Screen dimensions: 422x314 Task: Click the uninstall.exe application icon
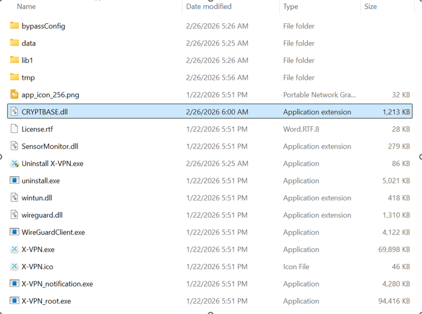click(15, 180)
